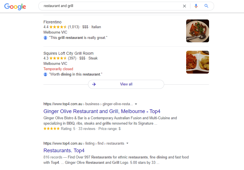Click the Florentino food thumbnail
The image size is (244, 170).
[x=197, y=31]
